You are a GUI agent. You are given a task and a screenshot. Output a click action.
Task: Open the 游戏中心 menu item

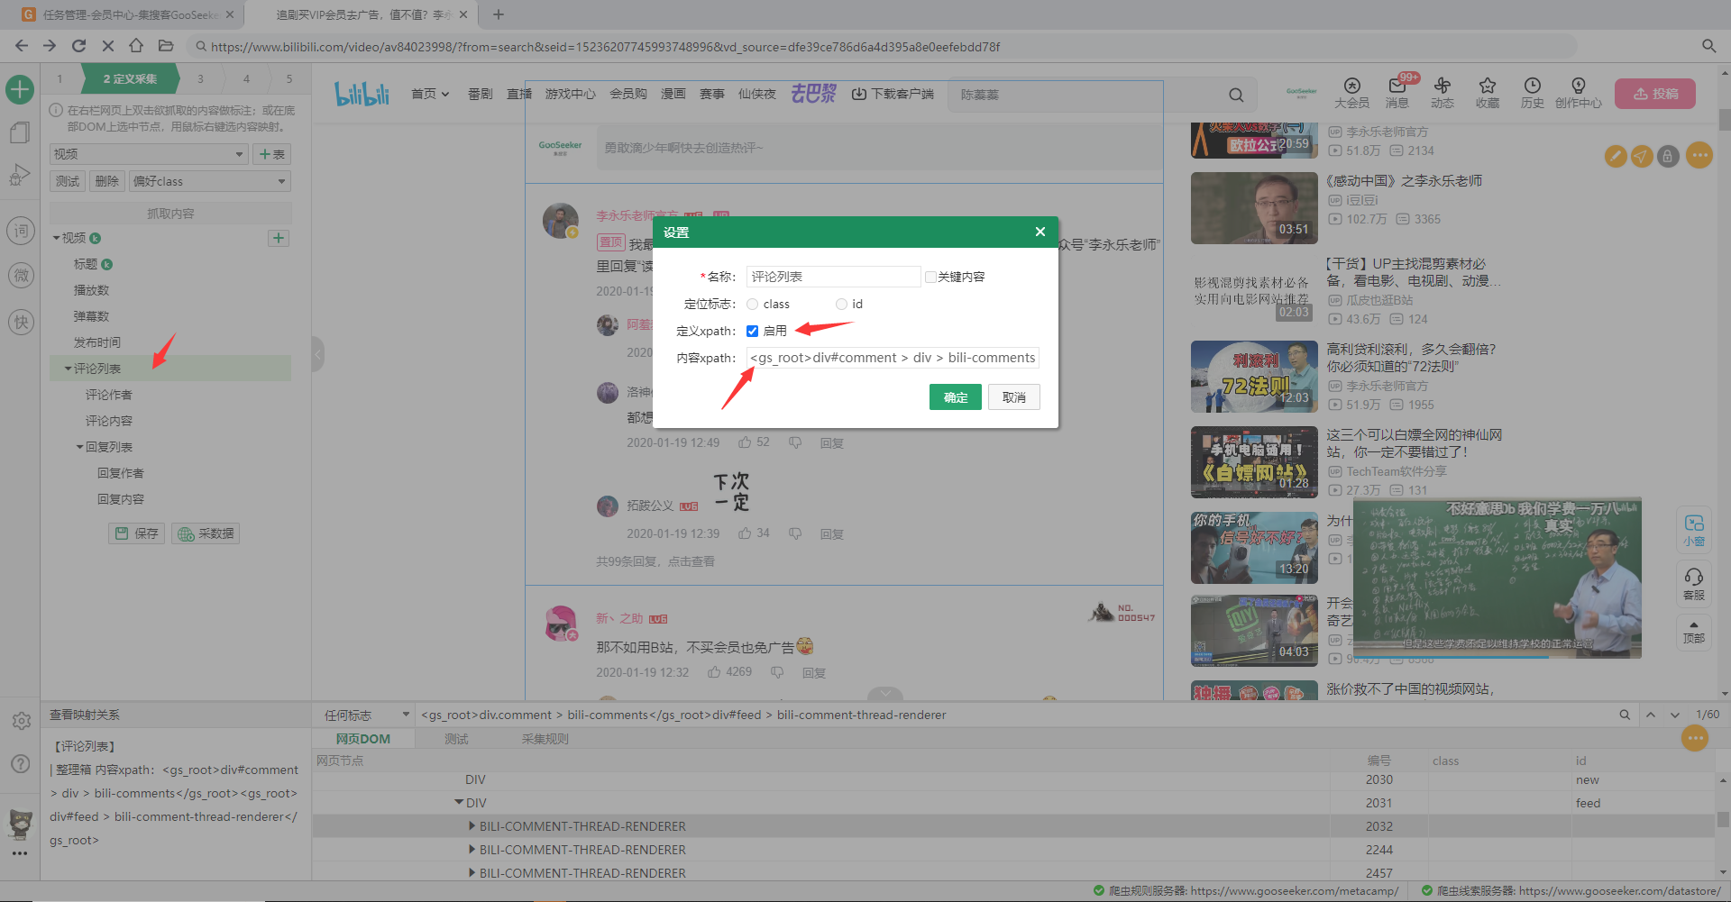click(x=570, y=94)
